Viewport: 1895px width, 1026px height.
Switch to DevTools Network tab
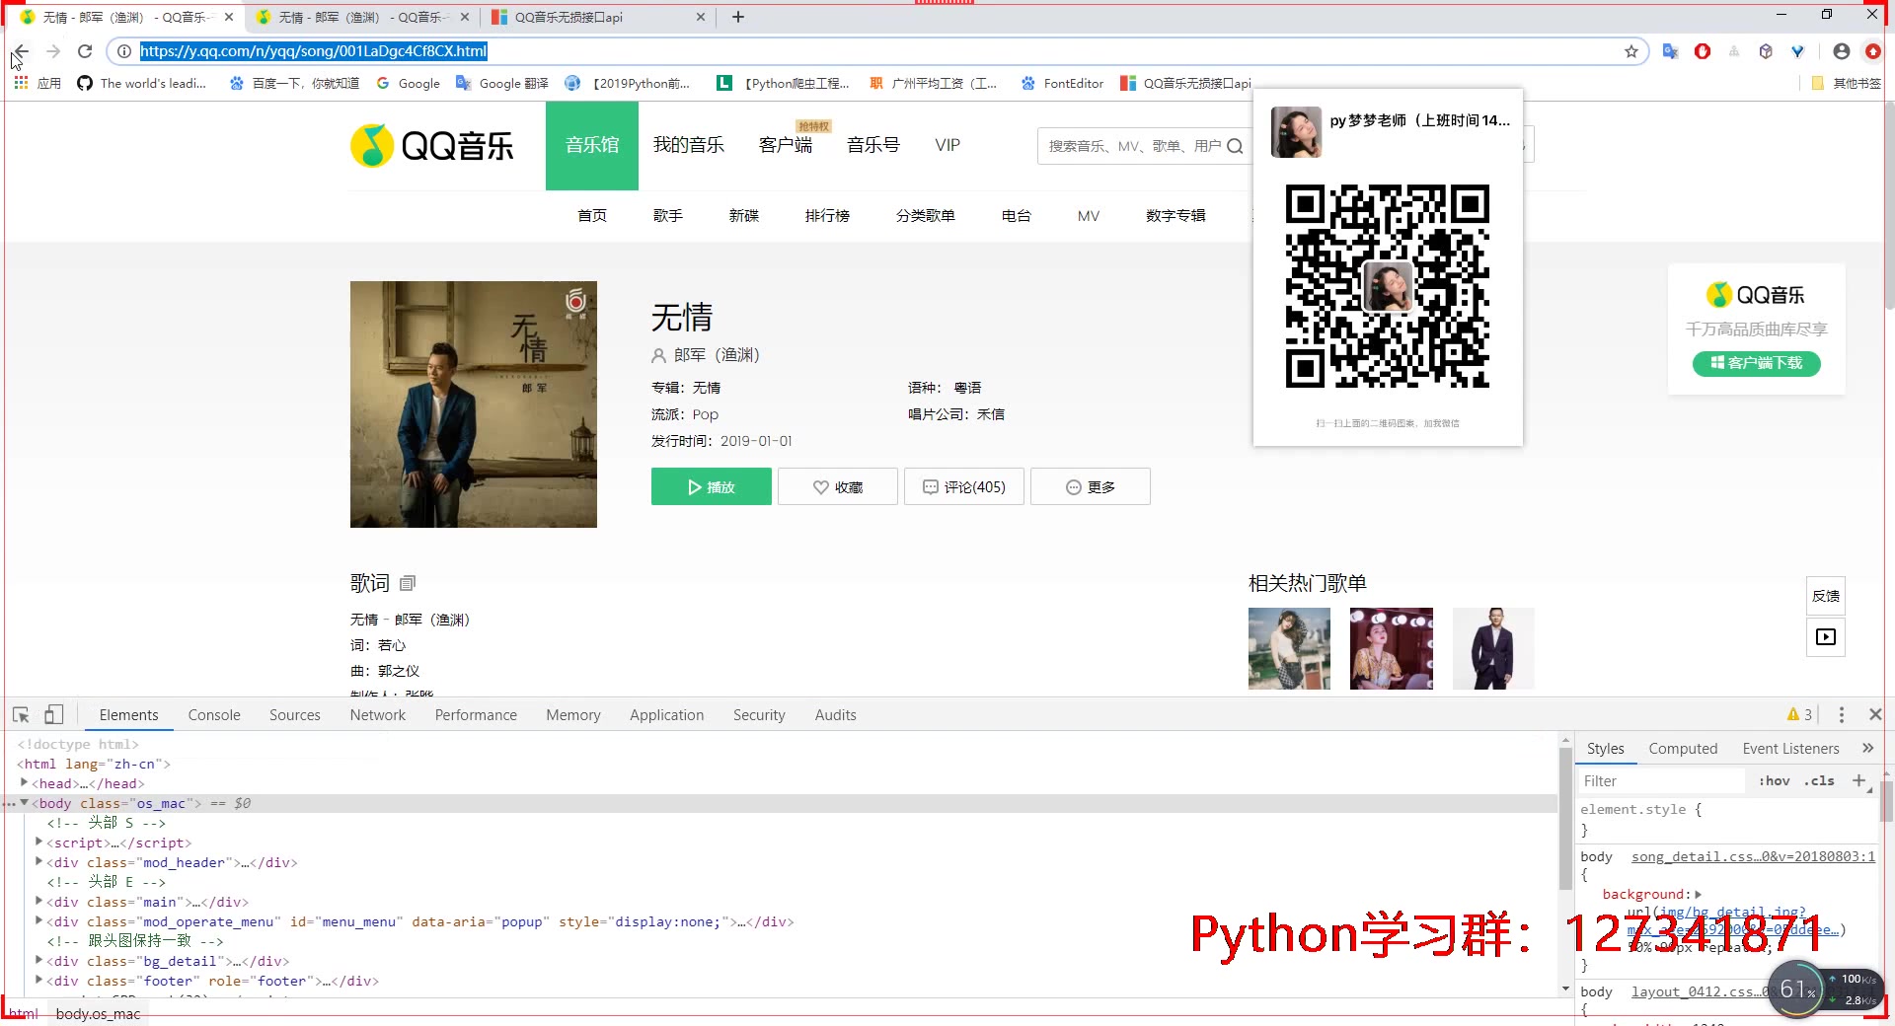pos(378,715)
